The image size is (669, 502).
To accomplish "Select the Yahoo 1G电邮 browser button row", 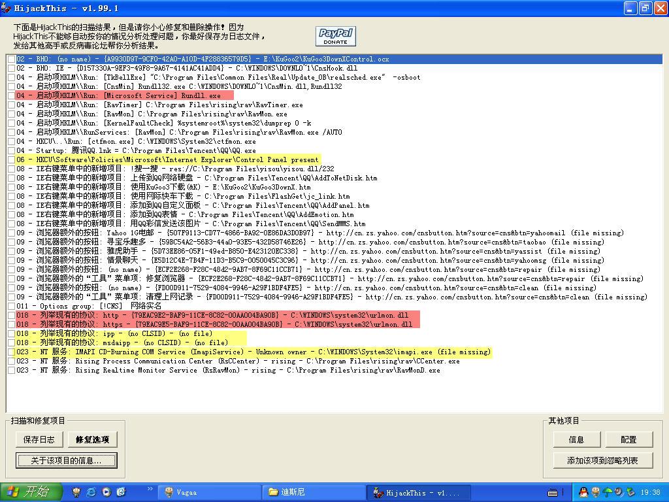I will click(x=320, y=233).
